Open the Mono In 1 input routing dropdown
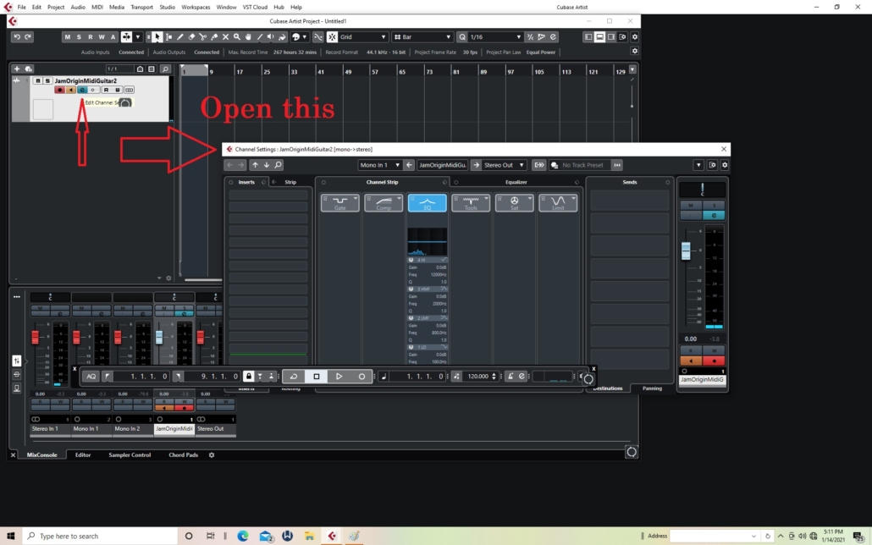Screen dimensions: 872x545 point(380,165)
